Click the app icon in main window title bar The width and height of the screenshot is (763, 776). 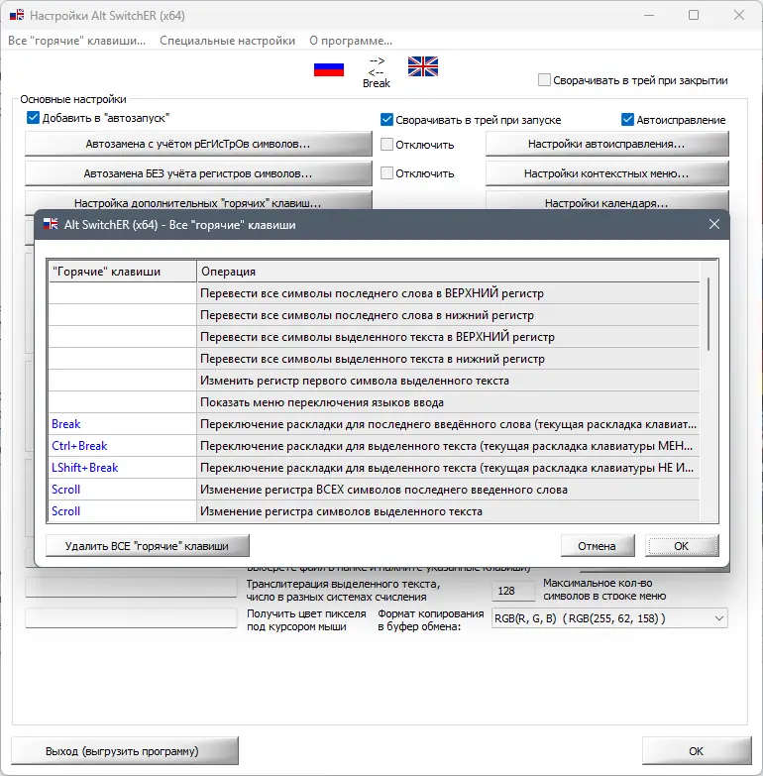click(17, 15)
